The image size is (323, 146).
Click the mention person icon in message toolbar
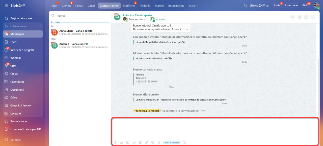point(121,142)
